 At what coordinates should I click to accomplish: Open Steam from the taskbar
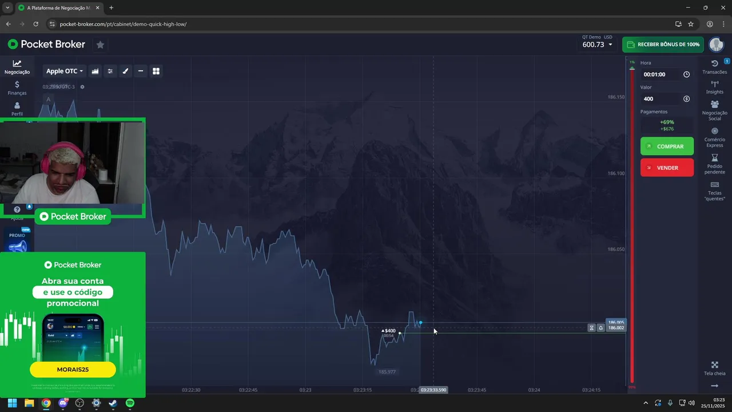tap(113, 403)
